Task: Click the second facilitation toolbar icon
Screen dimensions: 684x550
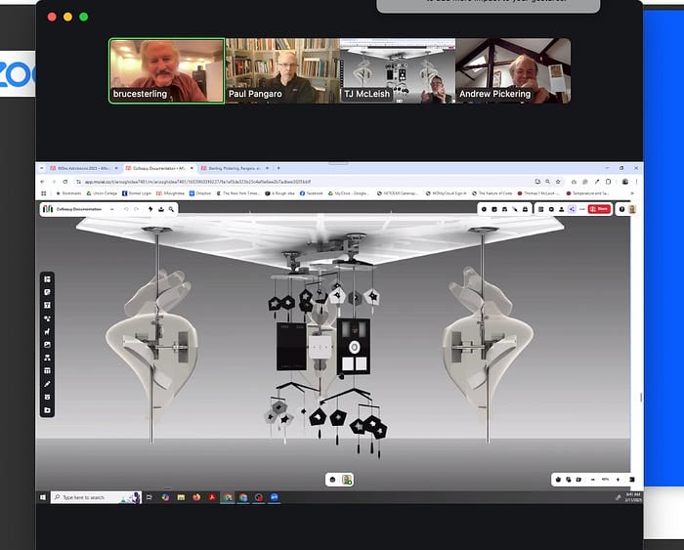Action: 494,209
